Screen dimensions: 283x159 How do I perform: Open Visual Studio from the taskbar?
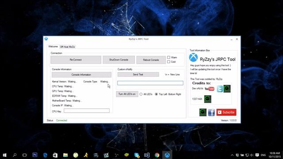(x=147, y=155)
